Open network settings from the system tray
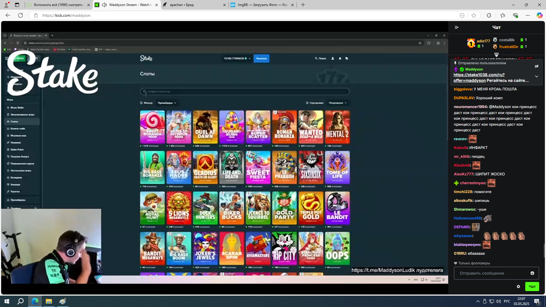The width and height of the screenshot is (546, 307). [492, 301]
